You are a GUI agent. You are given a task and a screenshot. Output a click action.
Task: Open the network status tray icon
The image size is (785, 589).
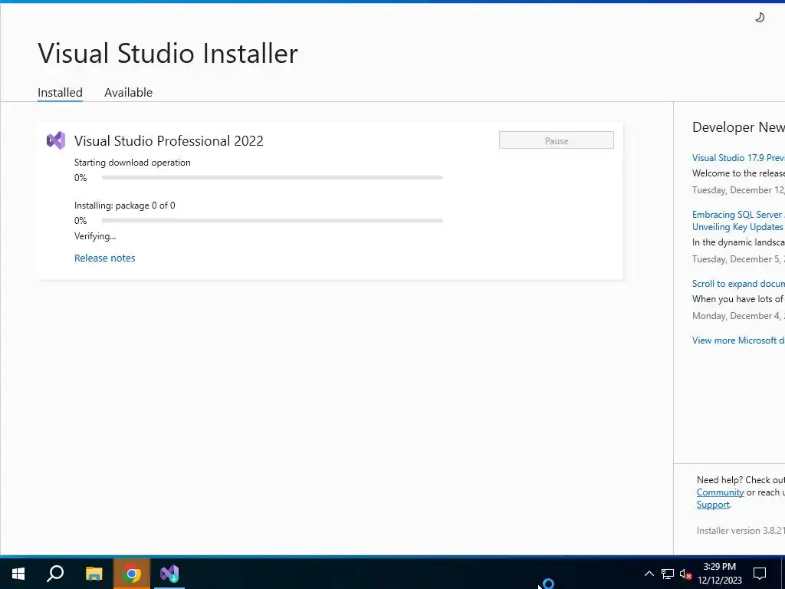tap(668, 574)
